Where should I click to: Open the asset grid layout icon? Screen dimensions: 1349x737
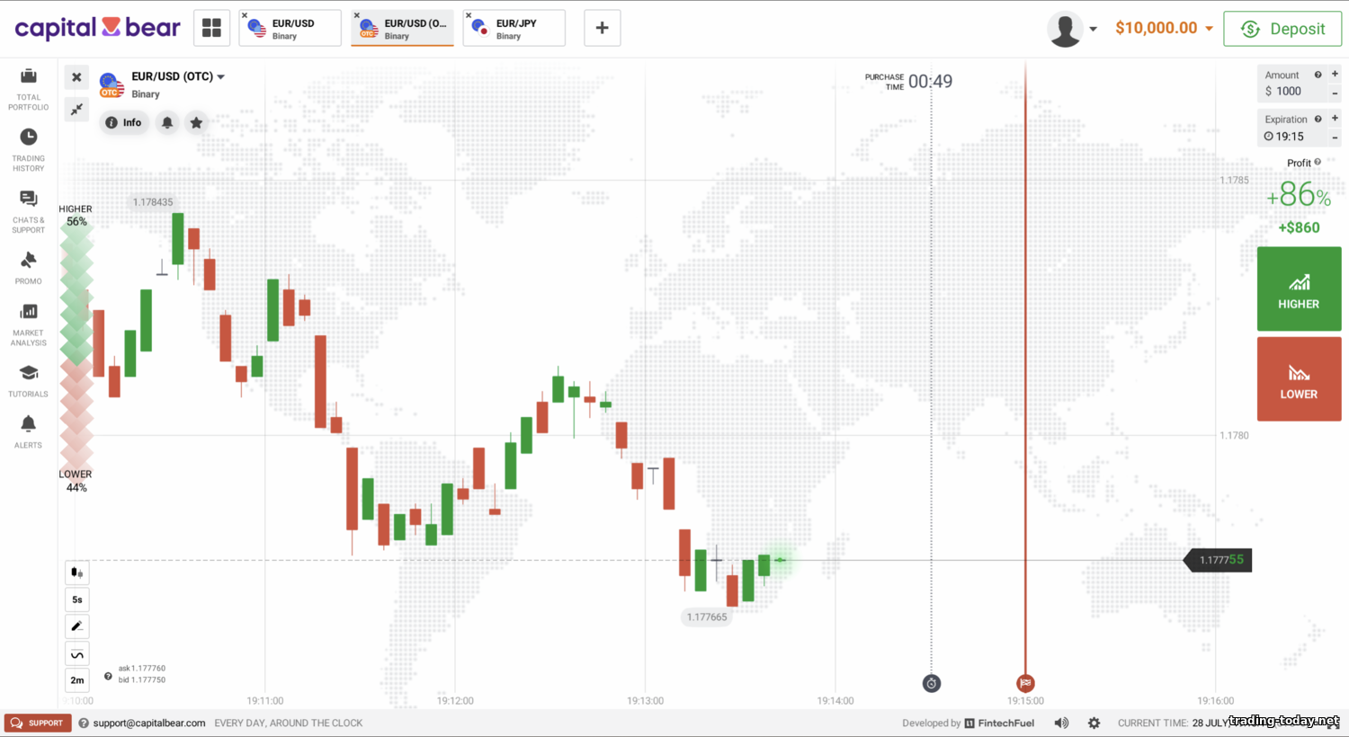(x=211, y=28)
